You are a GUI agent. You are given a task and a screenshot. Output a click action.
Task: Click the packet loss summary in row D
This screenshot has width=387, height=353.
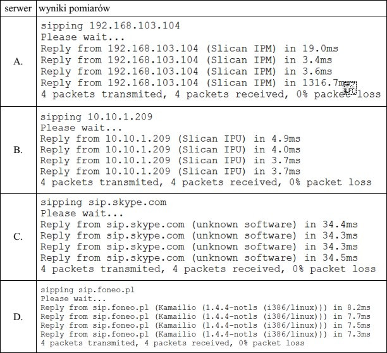[x=173, y=343]
